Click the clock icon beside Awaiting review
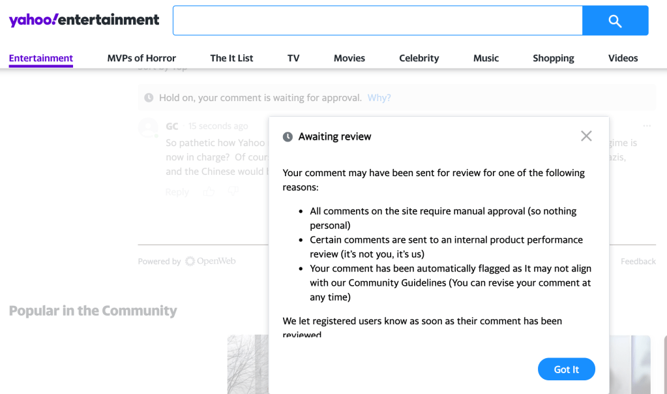The image size is (667, 394). [x=288, y=137]
